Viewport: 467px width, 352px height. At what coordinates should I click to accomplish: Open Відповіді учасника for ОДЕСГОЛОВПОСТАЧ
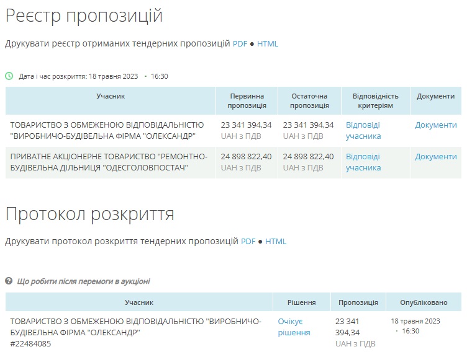[x=363, y=162]
